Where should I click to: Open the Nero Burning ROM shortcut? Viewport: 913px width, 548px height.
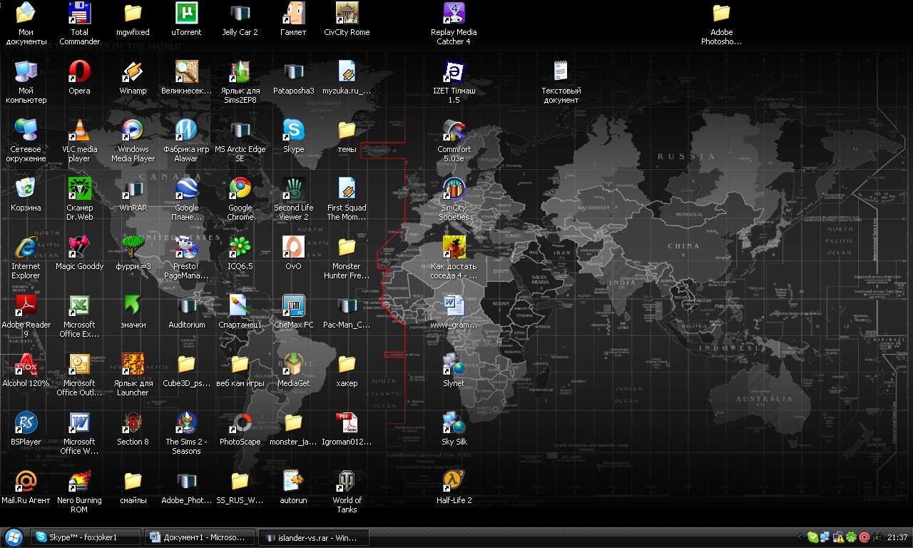pos(79,482)
